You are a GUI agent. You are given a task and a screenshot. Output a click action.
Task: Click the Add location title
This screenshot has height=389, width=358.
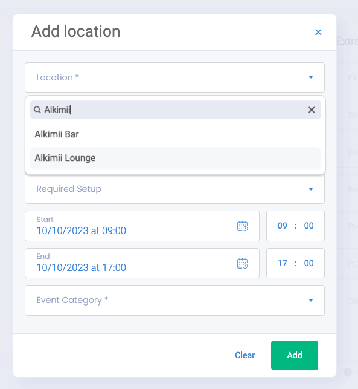point(75,31)
